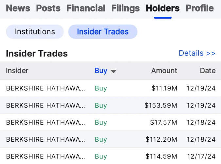Select the Insider Trades pill
221x164 pixels.
click(x=102, y=32)
